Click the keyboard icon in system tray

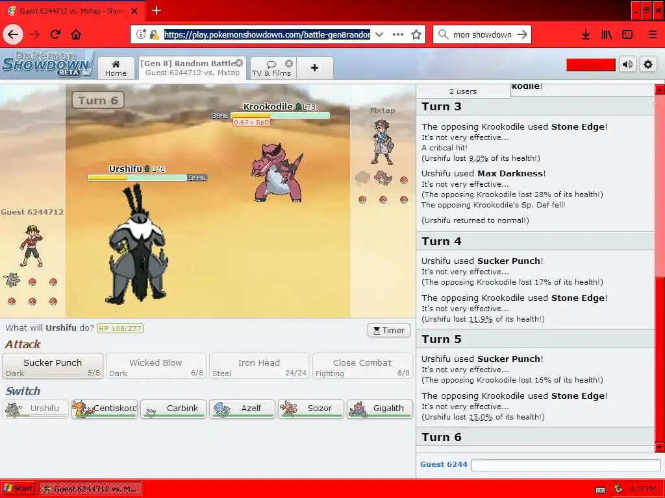tap(601, 490)
